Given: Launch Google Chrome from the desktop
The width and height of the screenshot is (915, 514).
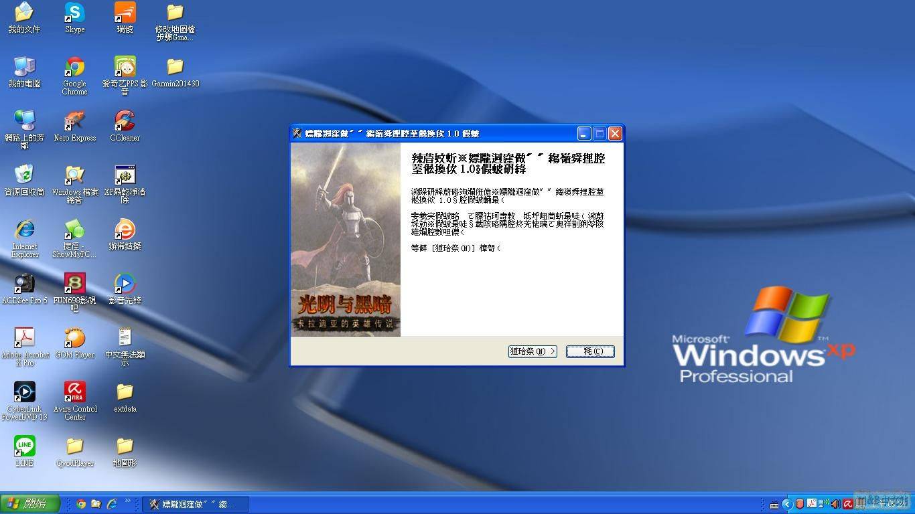Looking at the screenshot, I should 74,76.
